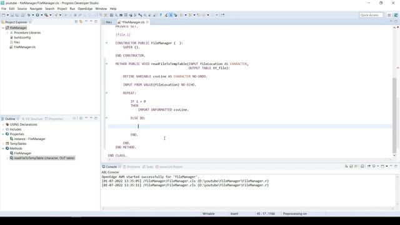Click Open Console icon in Console toolbar

point(382,166)
